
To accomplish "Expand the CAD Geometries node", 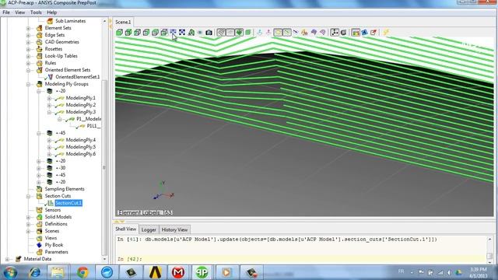I will [x=28, y=42].
